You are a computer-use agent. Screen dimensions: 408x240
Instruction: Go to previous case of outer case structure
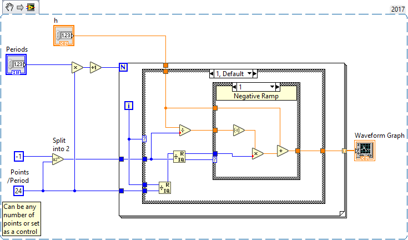[211, 74]
